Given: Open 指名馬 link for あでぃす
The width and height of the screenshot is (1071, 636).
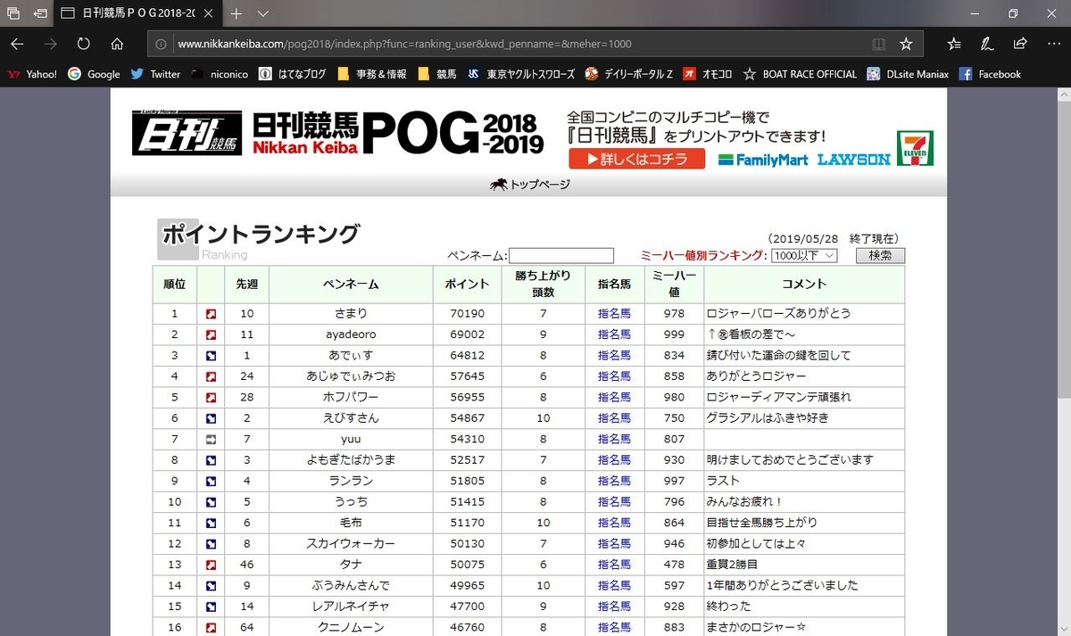Looking at the screenshot, I should (x=614, y=355).
